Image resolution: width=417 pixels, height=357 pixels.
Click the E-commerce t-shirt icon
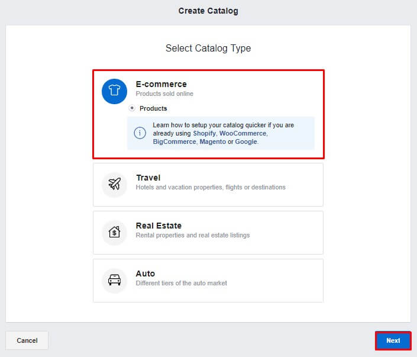114,91
